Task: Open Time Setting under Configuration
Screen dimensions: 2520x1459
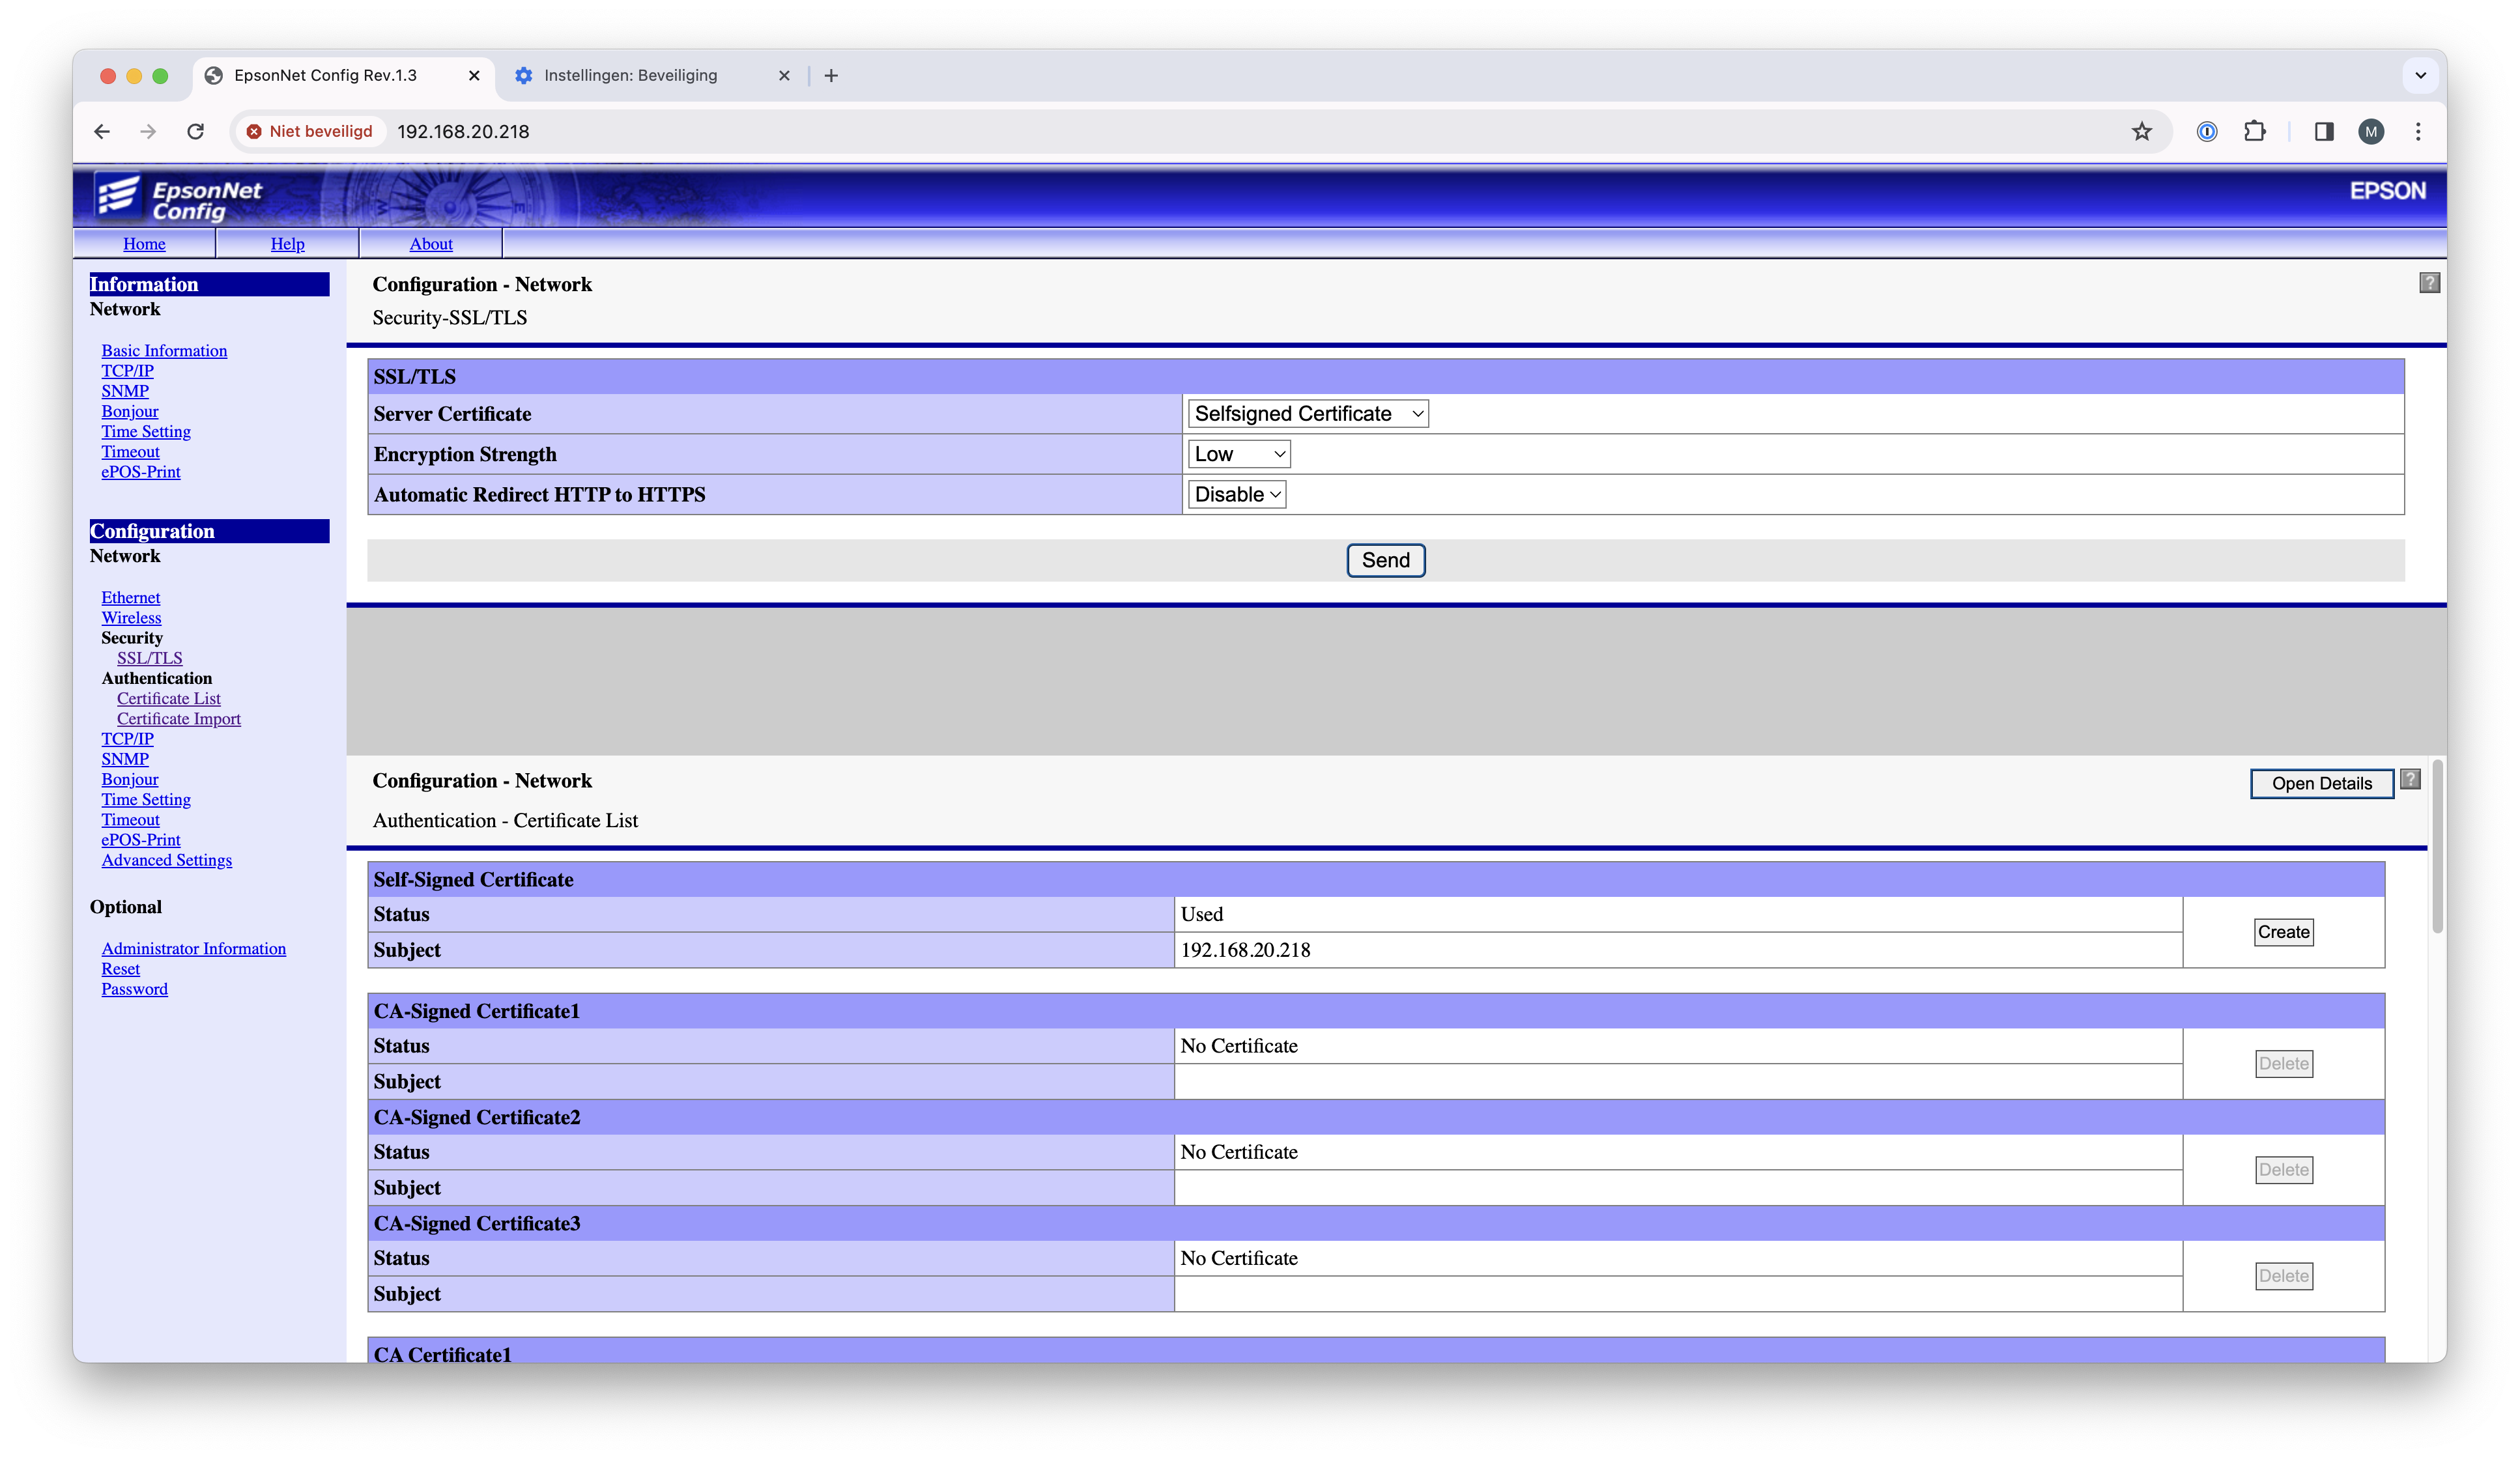Action: pos(145,799)
